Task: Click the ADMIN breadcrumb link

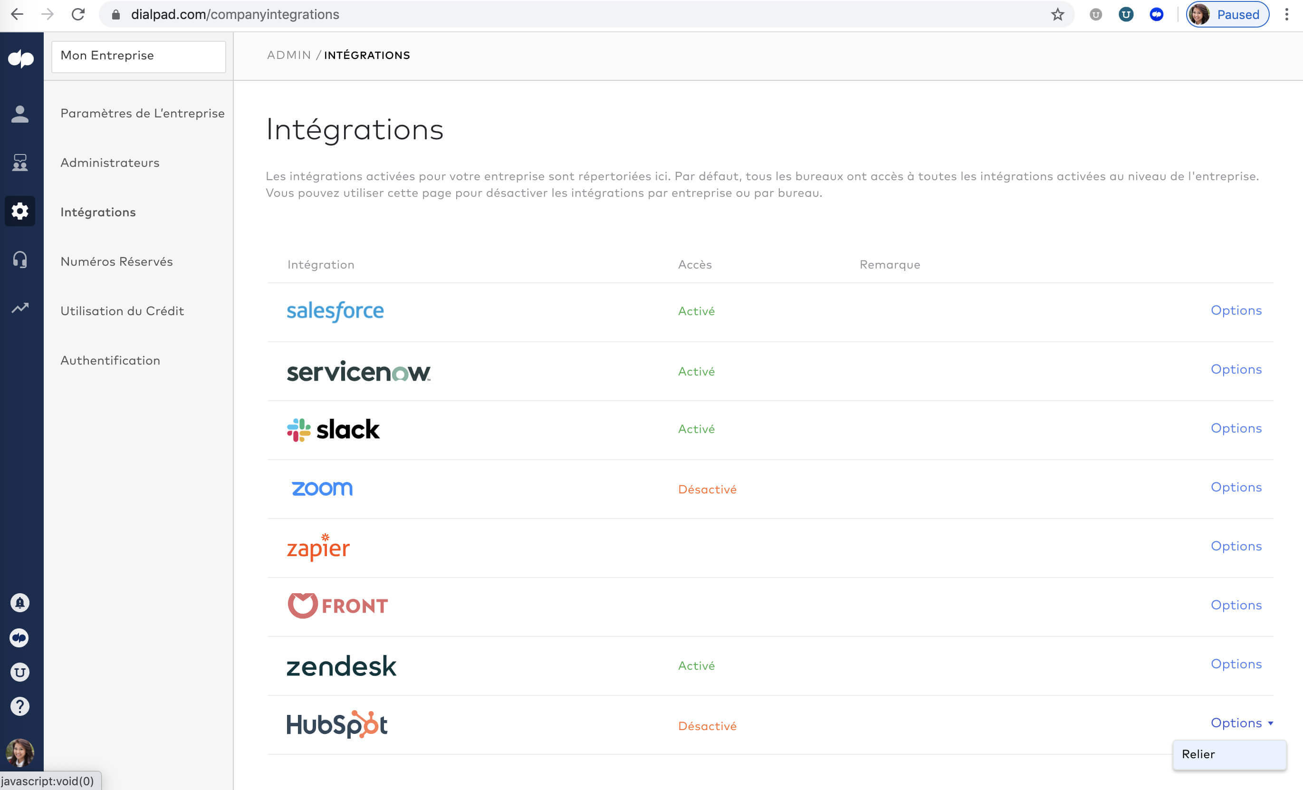Action: coord(289,55)
